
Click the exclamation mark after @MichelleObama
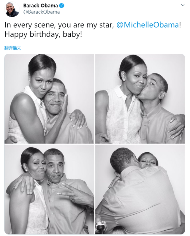coord(180,25)
